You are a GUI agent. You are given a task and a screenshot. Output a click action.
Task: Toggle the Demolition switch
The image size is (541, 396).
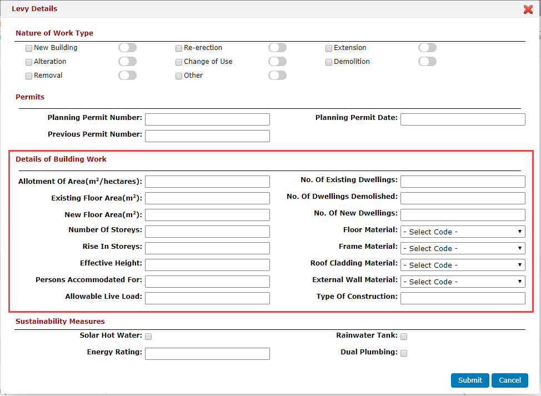(x=428, y=62)
